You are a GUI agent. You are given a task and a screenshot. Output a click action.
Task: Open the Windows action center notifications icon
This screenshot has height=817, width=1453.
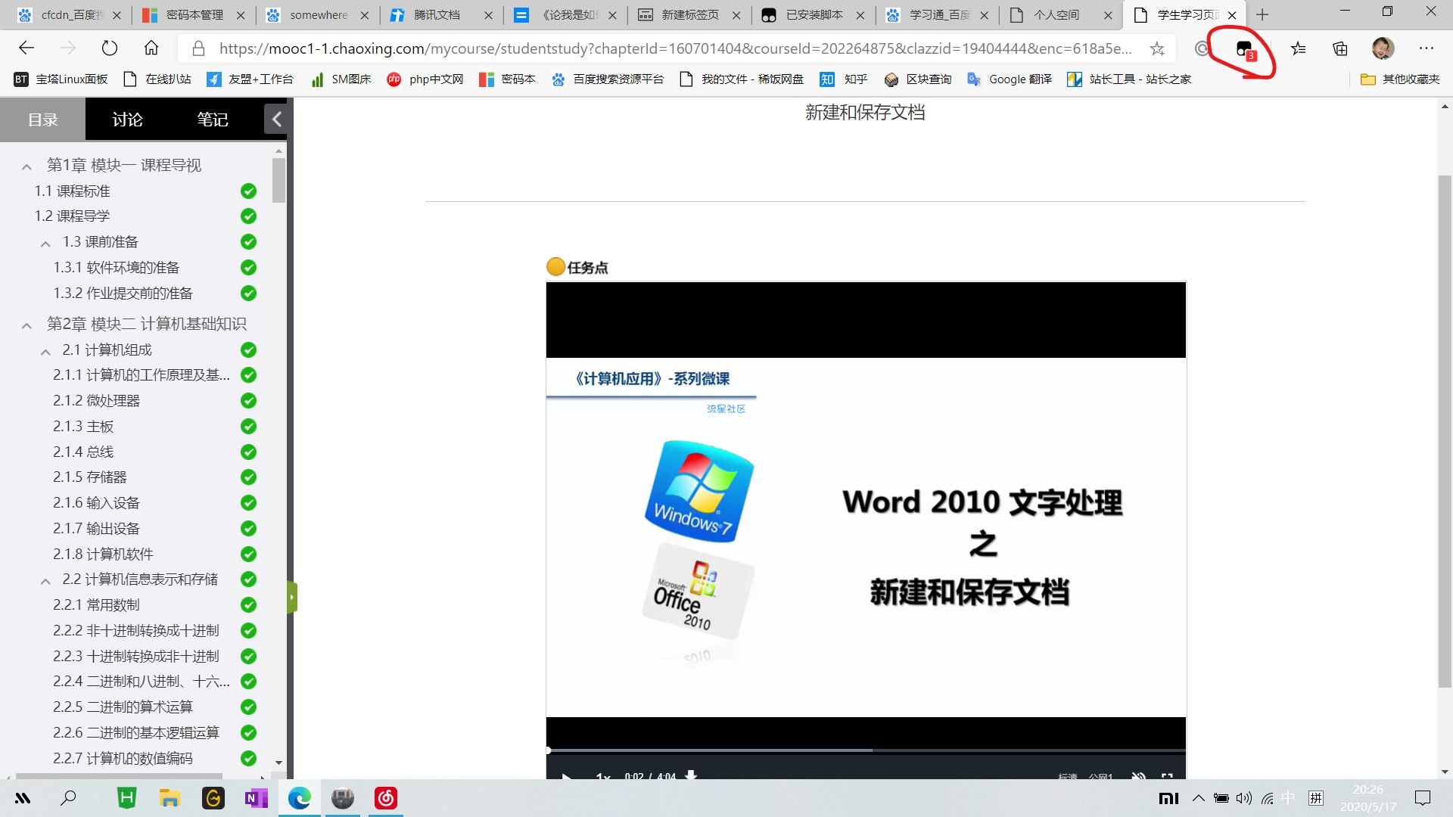(x=1423, y=798)
